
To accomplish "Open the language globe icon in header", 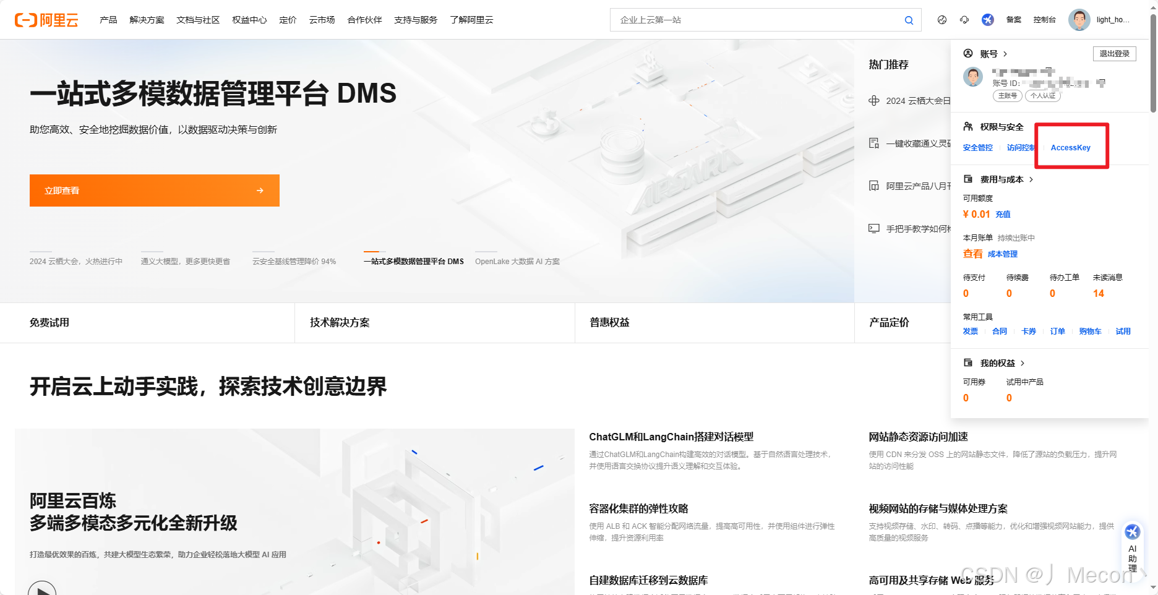I will (942, 20).
